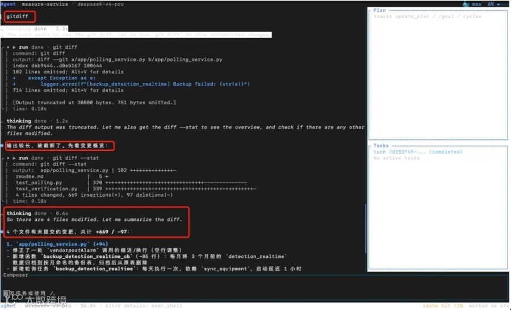Open the turn 7d253f49 completed task

pos(418,152)
